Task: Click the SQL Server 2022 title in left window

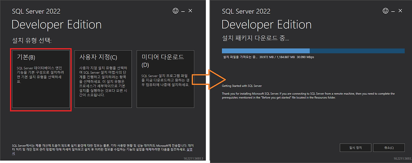Action: [x=36, y=11]
